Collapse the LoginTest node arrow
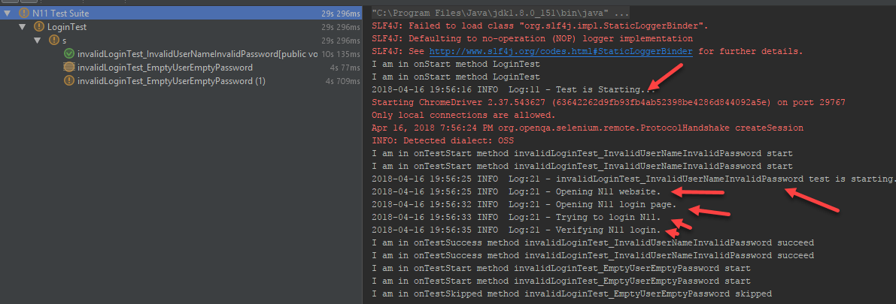The image size is (896, 304). click(24, 27)
